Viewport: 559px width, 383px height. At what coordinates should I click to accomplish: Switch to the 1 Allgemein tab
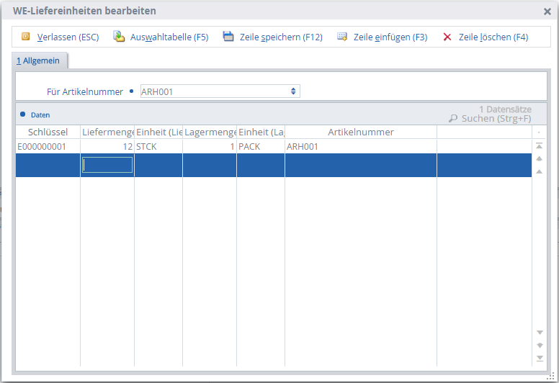point(39,61)
